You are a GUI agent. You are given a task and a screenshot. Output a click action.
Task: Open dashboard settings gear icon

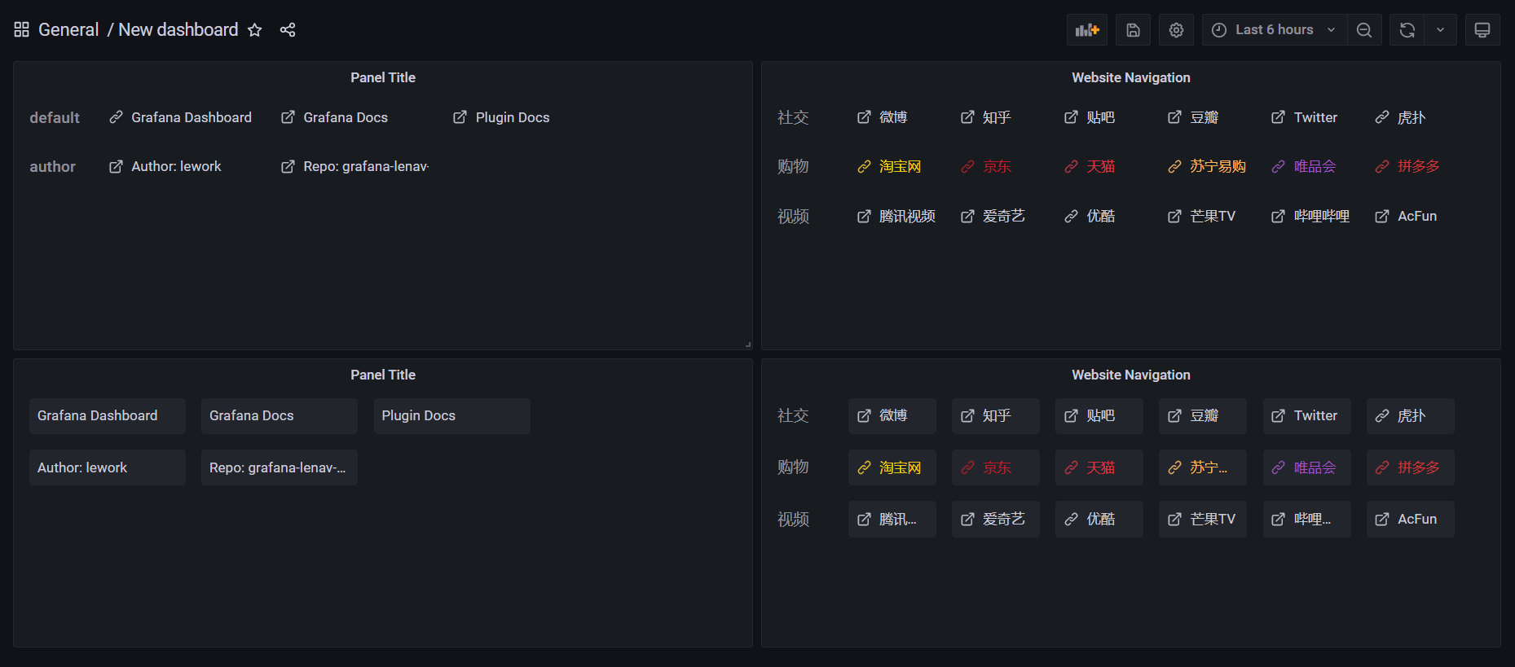(1176, 30)
